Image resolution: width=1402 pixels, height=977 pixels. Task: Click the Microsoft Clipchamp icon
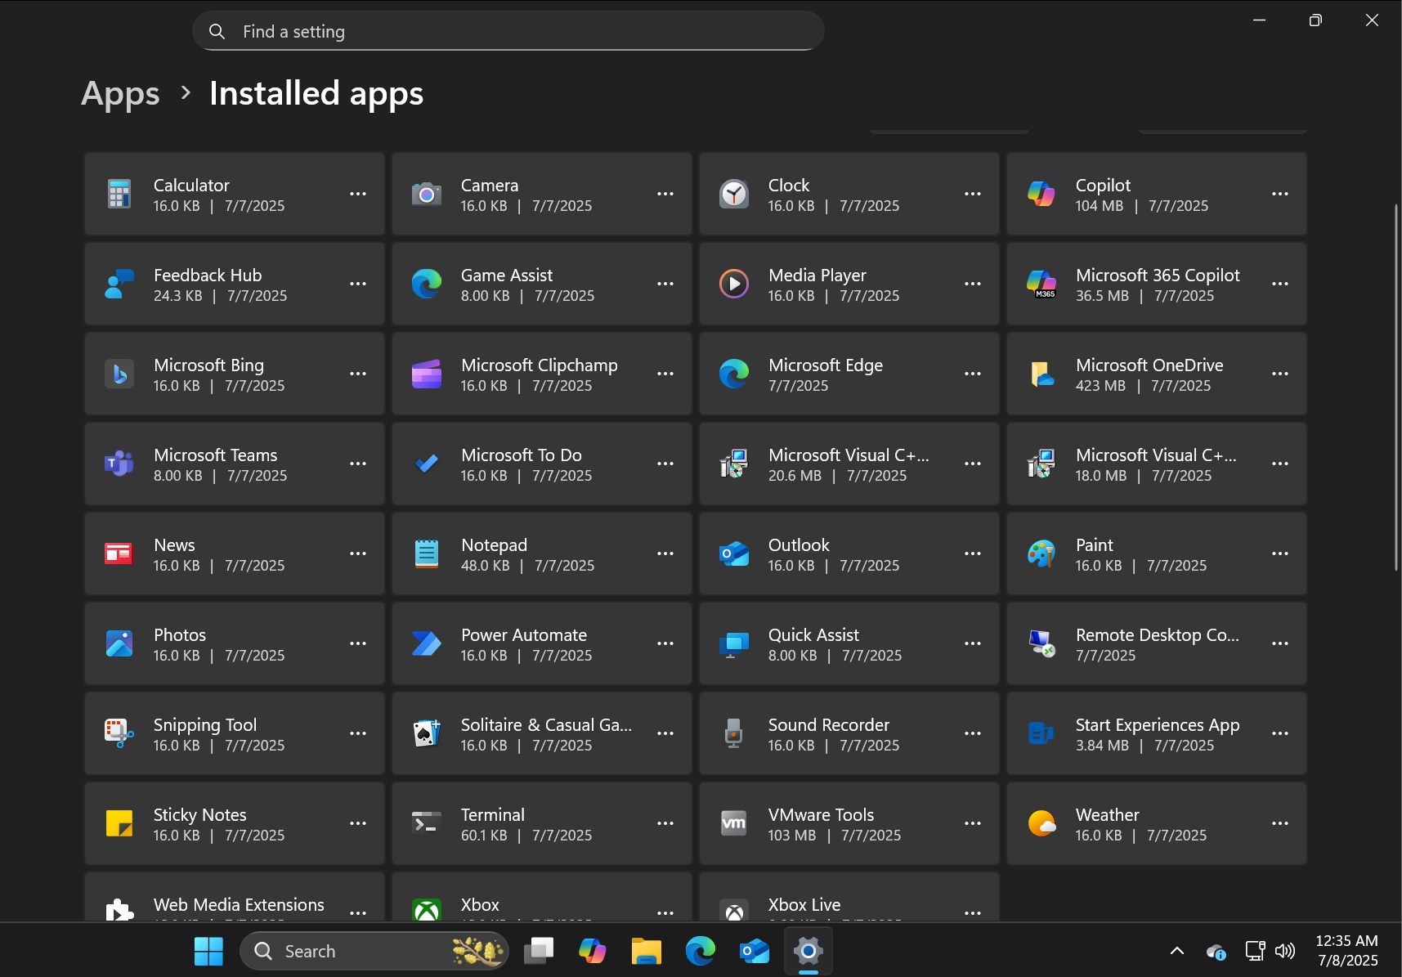coord(426,374)
